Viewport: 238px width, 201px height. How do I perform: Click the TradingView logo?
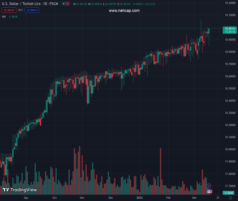20,190
